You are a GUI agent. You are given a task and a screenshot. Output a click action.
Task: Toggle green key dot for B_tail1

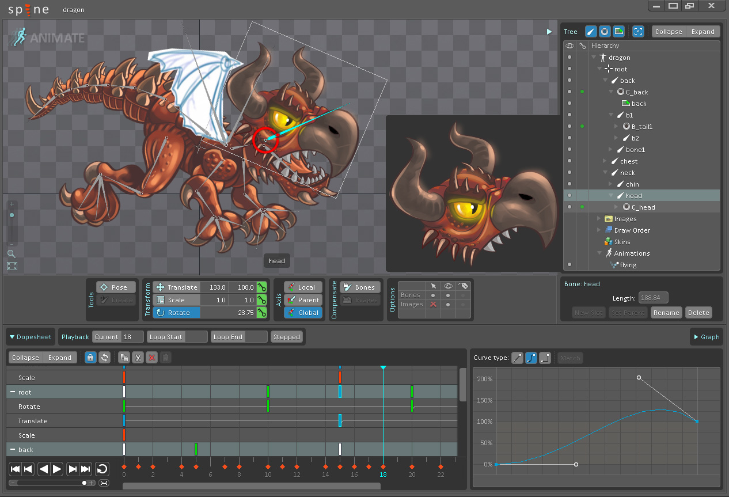[x=583, y=126]
